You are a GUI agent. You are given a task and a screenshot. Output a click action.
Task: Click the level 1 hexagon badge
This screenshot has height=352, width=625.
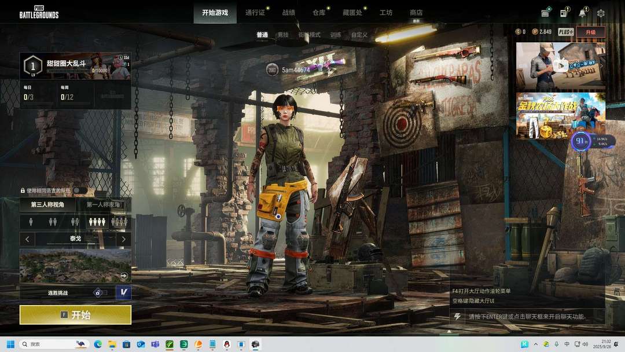pyautogui.click(x=32, y=66)
